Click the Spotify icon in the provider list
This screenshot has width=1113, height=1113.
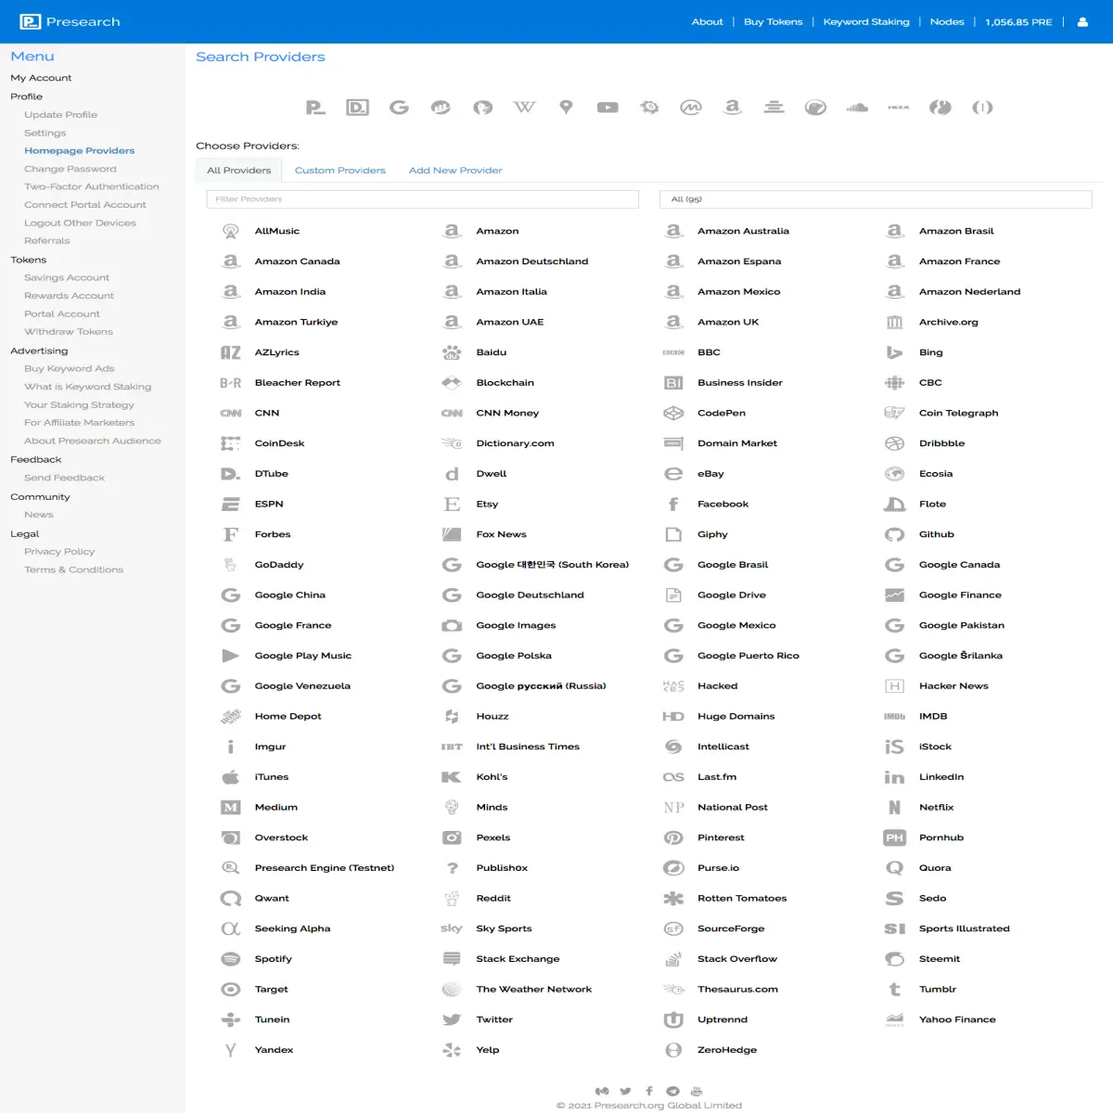[x=231, y=959]
